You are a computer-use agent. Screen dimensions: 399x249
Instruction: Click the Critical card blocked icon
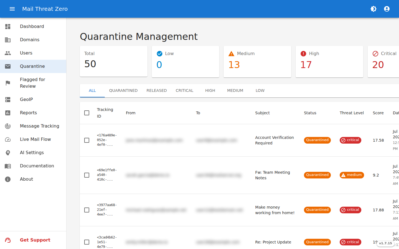click(x=375, y=54)
